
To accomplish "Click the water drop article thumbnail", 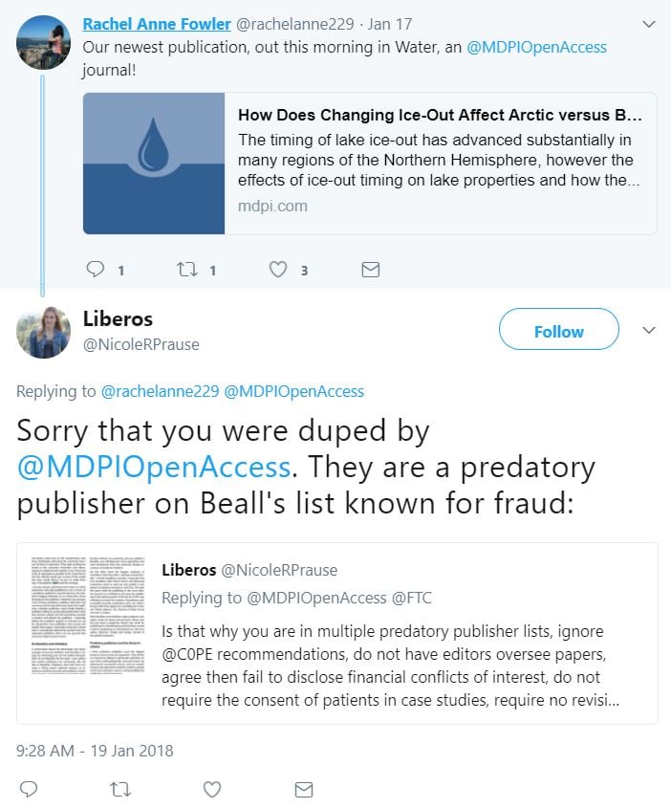I will (154, 164).
